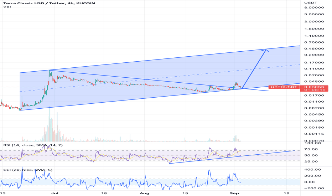Click the CCI 400.00 scale value
Image resolution: width=332 pixels, height=196 pixels.
pyautogui.click(x=312, y=170)
